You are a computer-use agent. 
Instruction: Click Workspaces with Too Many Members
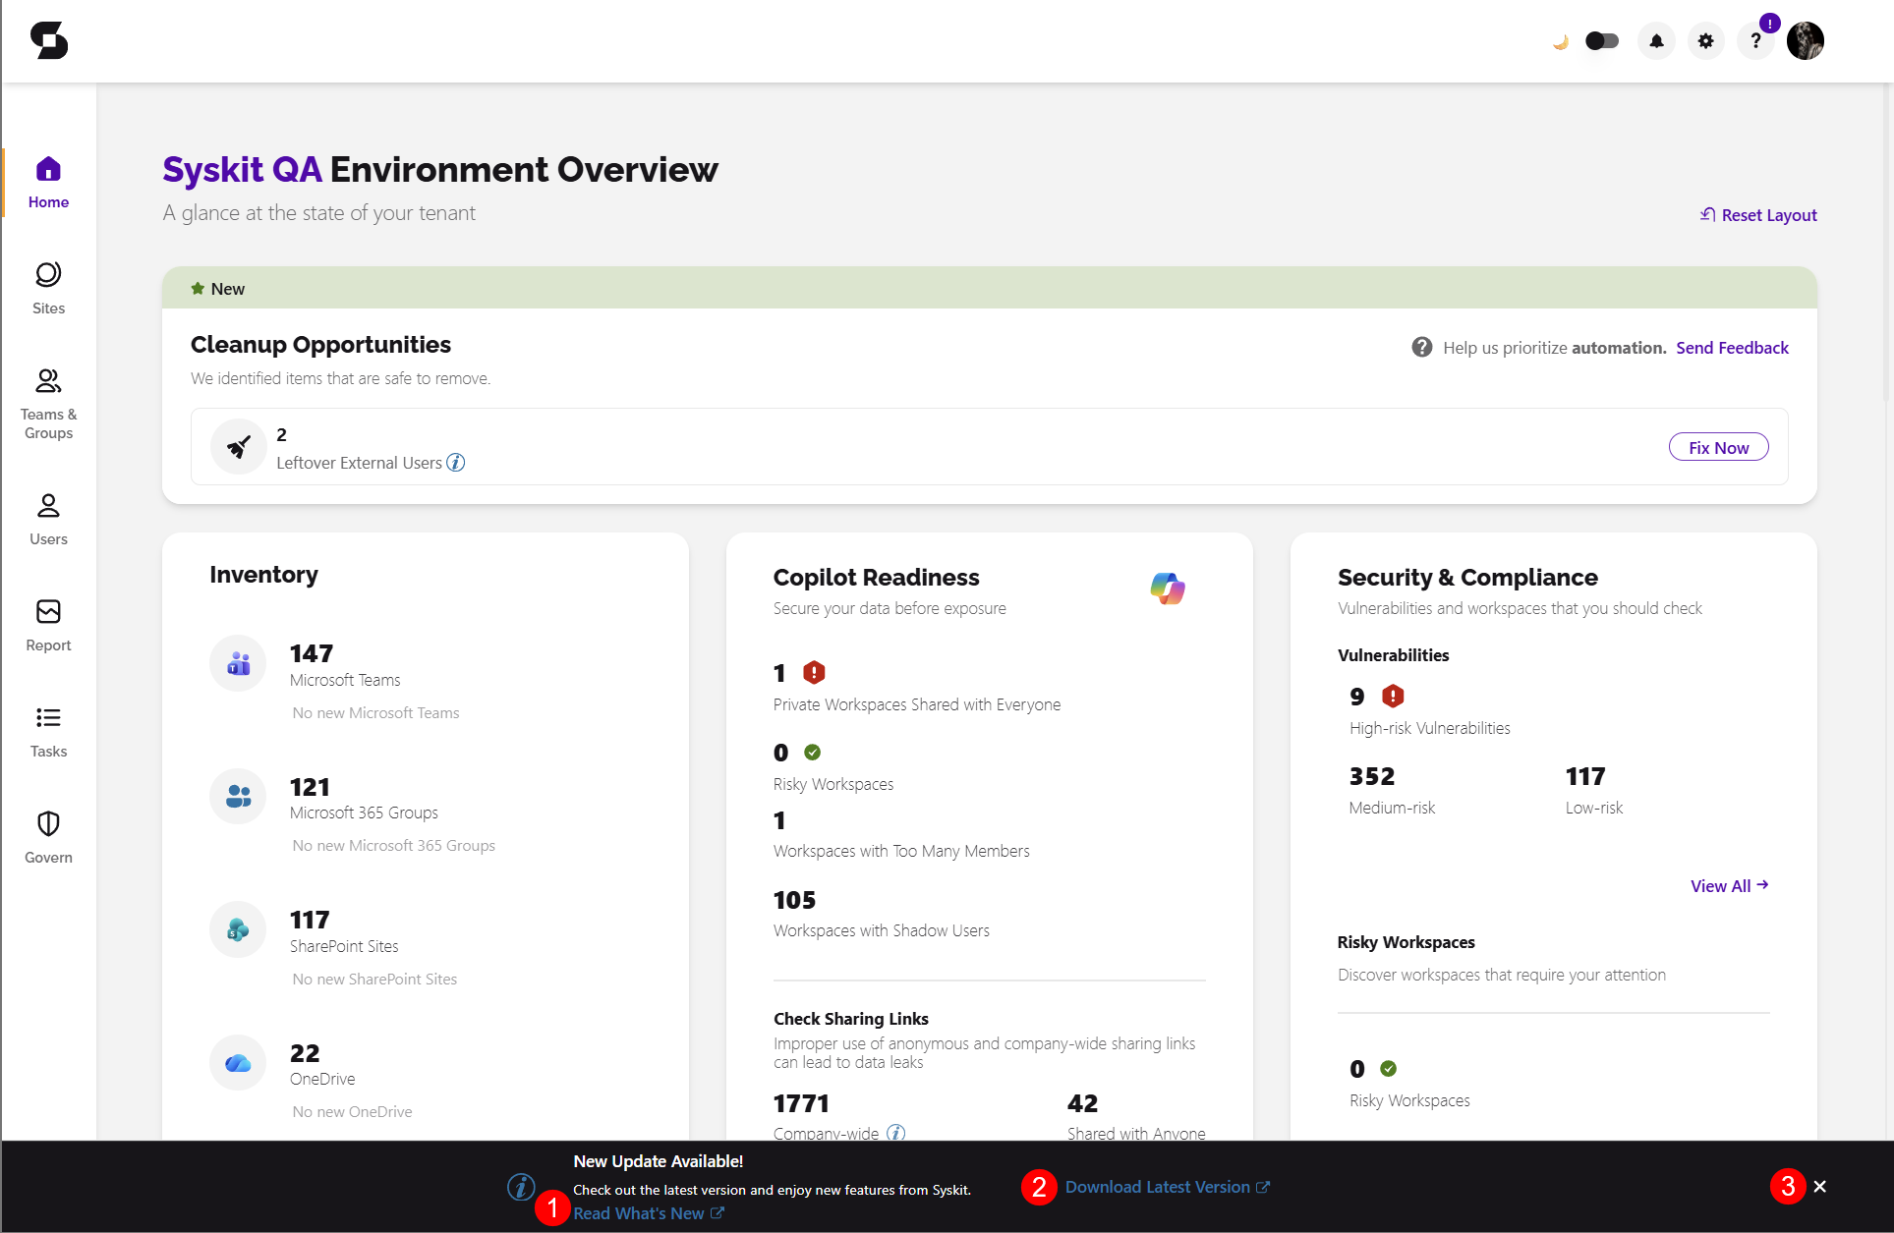[901, 851]
